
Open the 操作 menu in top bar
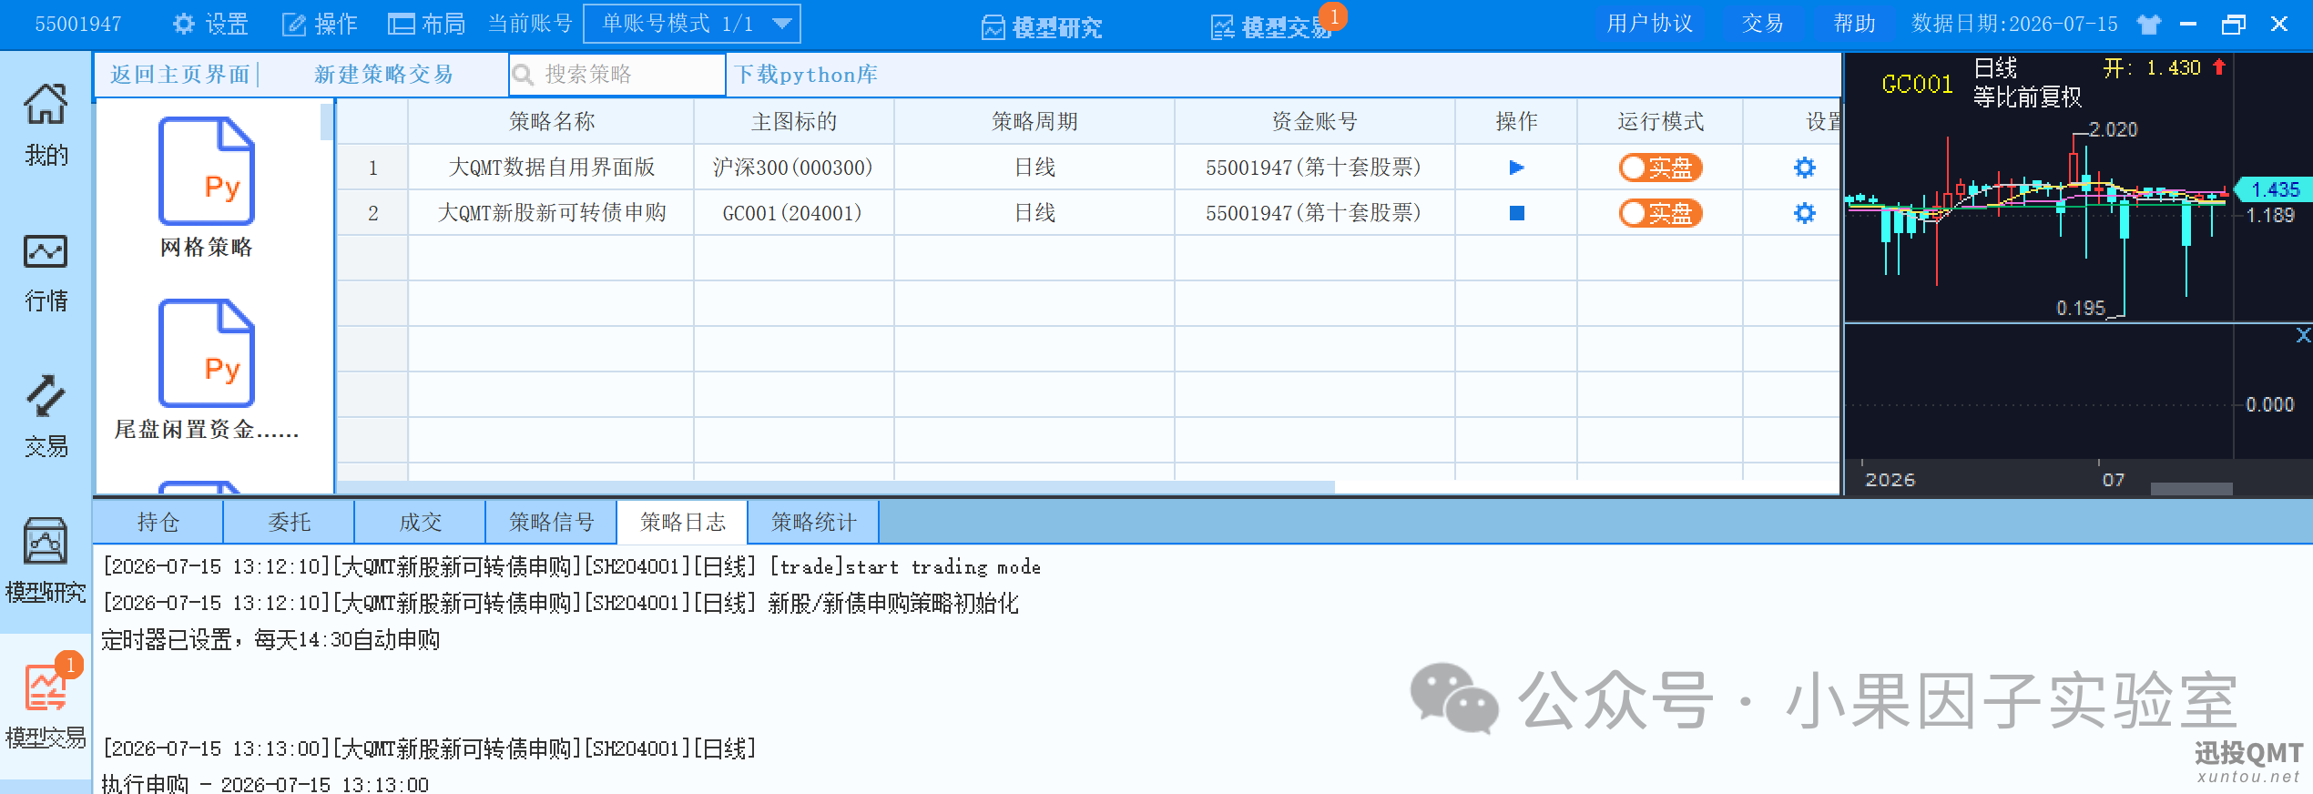pyautogui.click(x=320, y=24)
